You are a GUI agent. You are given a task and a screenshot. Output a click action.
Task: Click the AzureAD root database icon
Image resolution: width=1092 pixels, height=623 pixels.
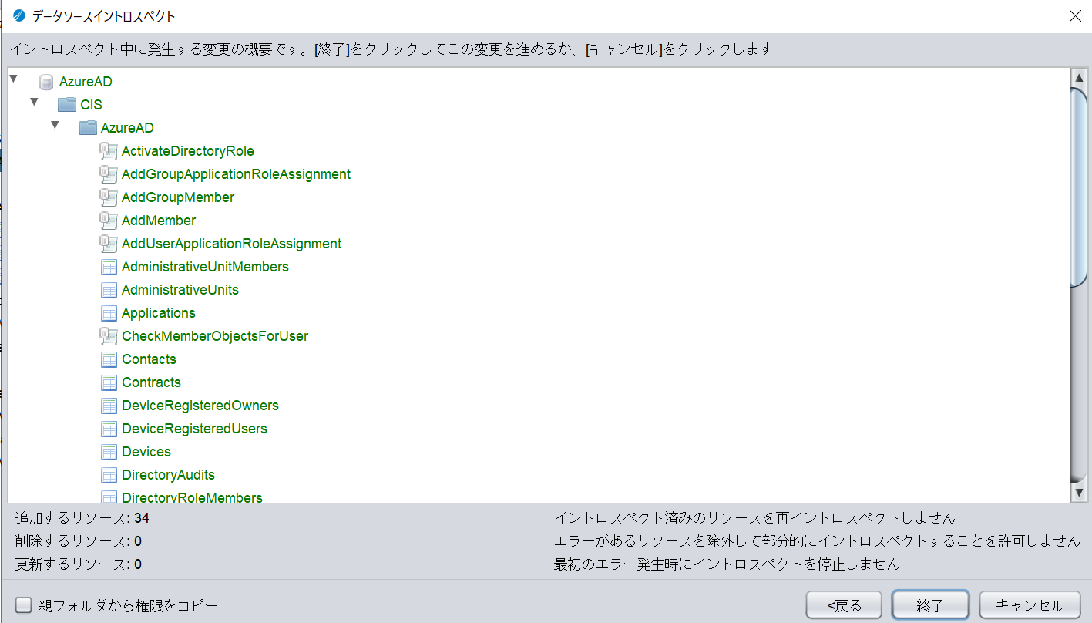click(x=46, y=82)
